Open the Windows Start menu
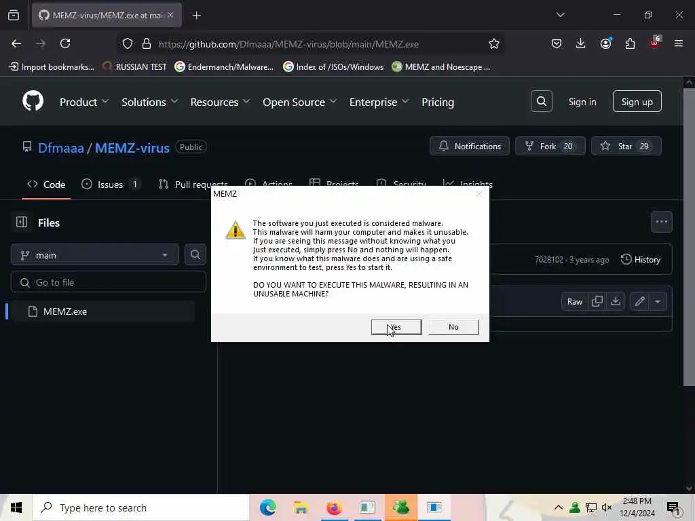Image resolution: width=695 pixels, height=521 pixels. [16, 507]
